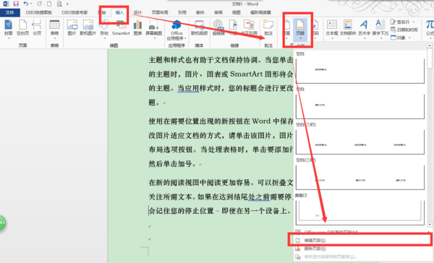
Task: Expand the undo history dropdown arrow
Action: coord(31,4)
